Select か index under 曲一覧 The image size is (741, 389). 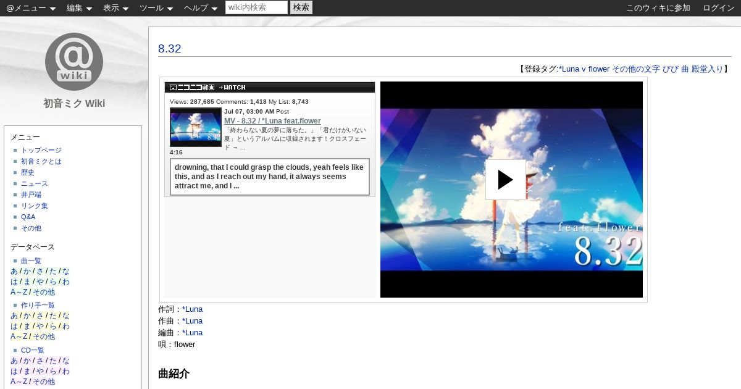point(27,271)
